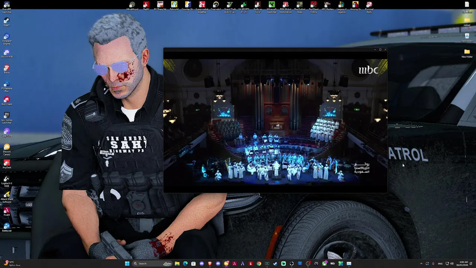476x268 pixels.
Task: Select the EA SPORTS FC 25 icon
Action: [x=244, y=7]
